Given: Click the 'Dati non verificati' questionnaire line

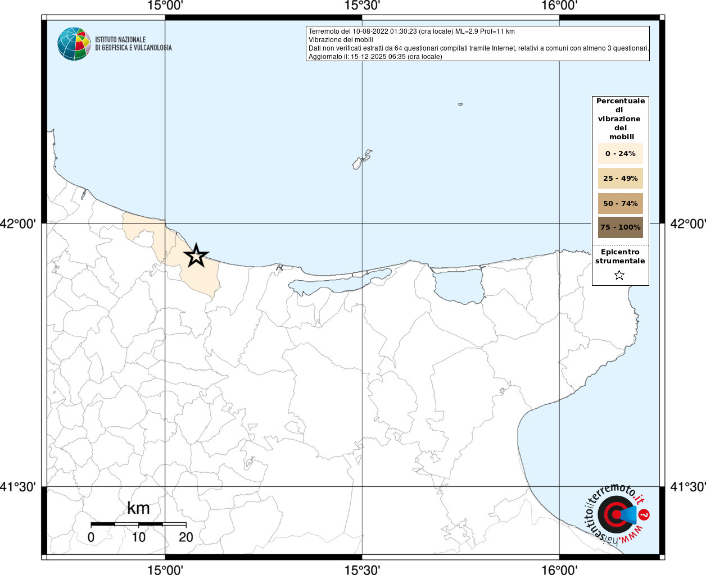Looking at the screenshot, I should click(479, 48).
